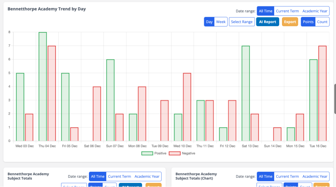Click the Mon 15 Dec negative bar
336x187 pixels.
300,127
